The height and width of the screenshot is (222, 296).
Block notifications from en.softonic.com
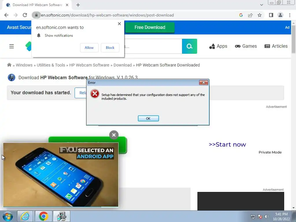pos(110,48)
